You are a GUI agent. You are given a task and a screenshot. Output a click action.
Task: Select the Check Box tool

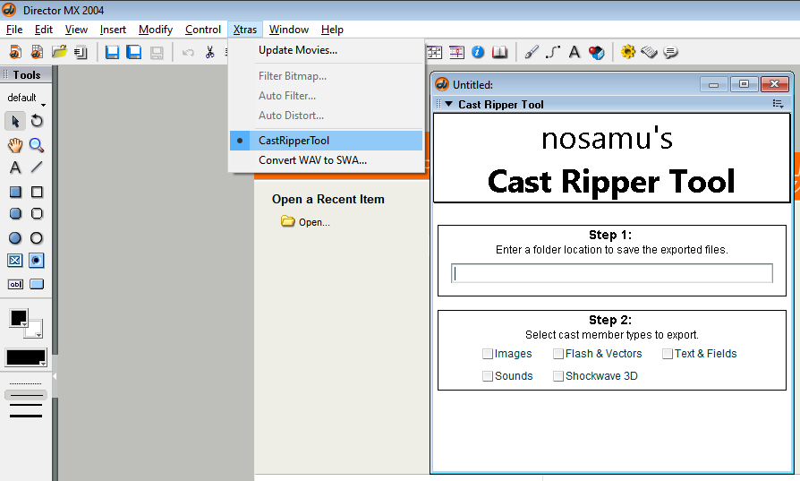(x=15, y=261)
